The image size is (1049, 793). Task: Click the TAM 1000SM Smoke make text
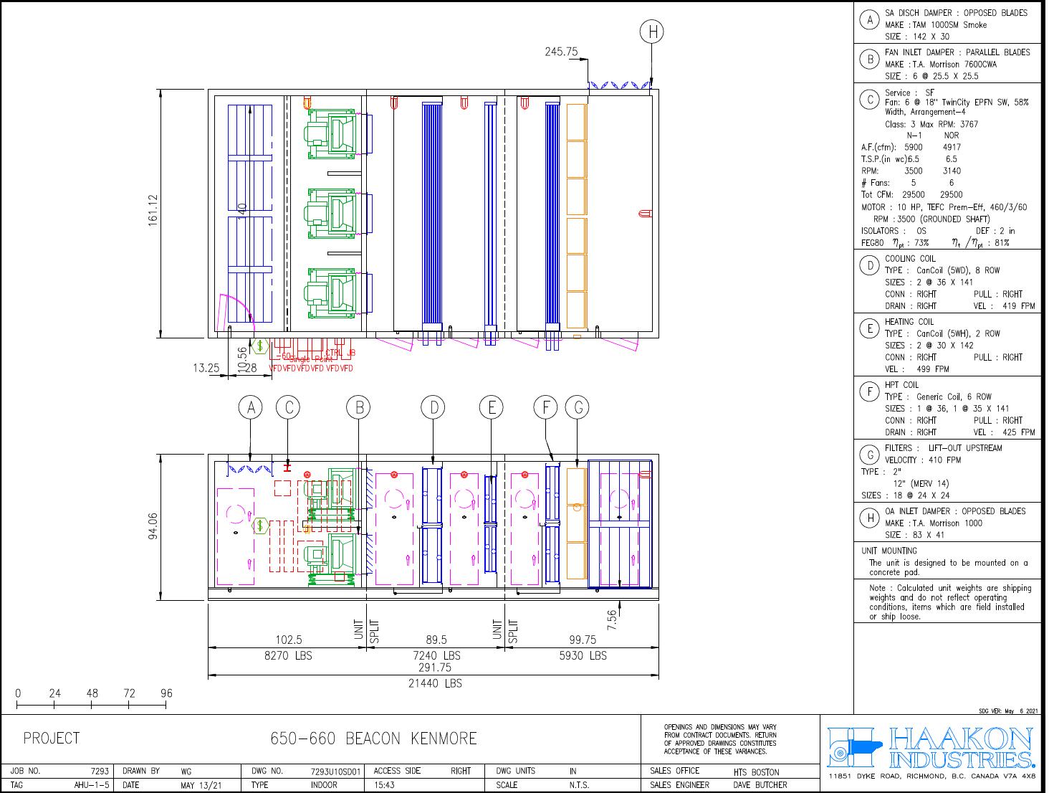click(950, 24)
